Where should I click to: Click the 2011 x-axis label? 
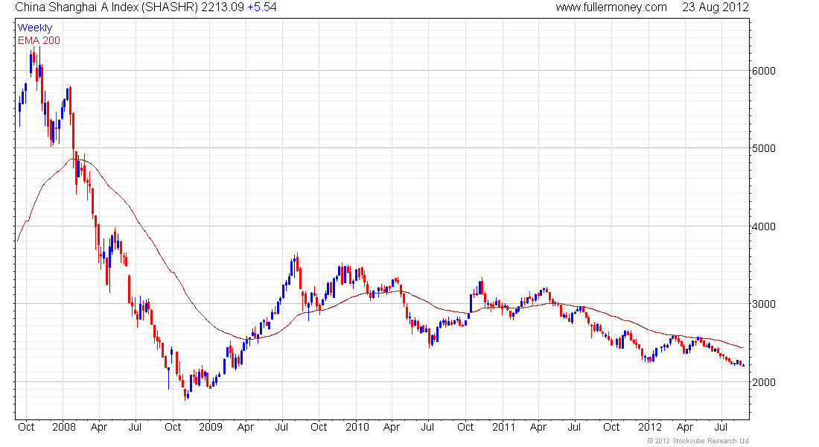503,427
